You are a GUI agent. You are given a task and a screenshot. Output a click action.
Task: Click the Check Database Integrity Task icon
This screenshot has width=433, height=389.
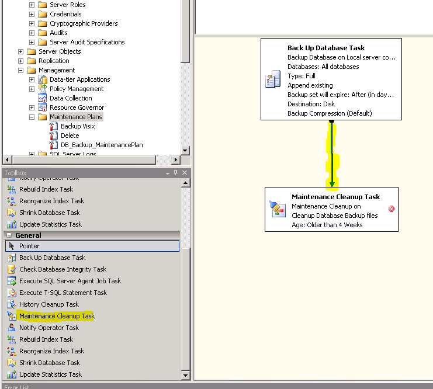(x=12, y=269)
